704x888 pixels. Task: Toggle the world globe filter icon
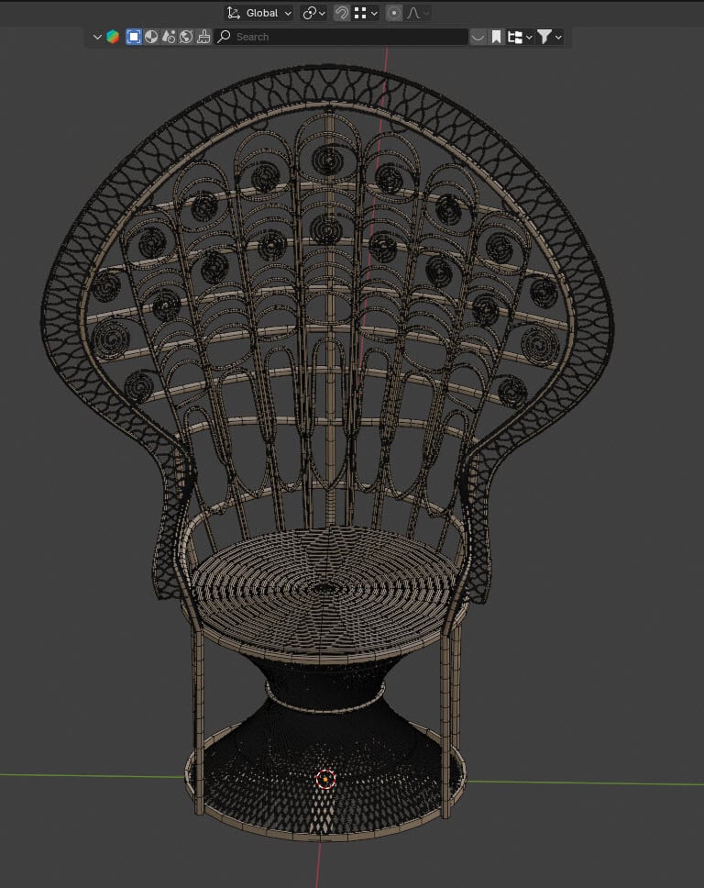[185, 37]
